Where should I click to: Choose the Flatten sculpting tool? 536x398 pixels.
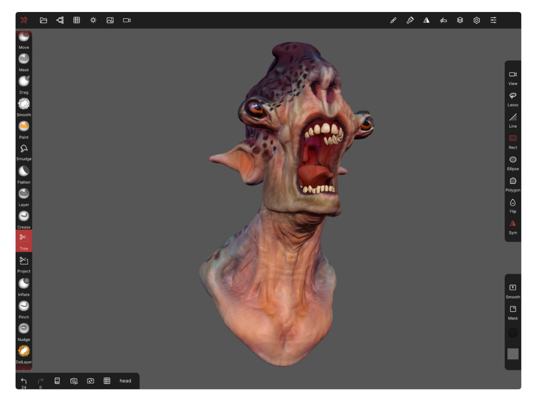point(24,172)
